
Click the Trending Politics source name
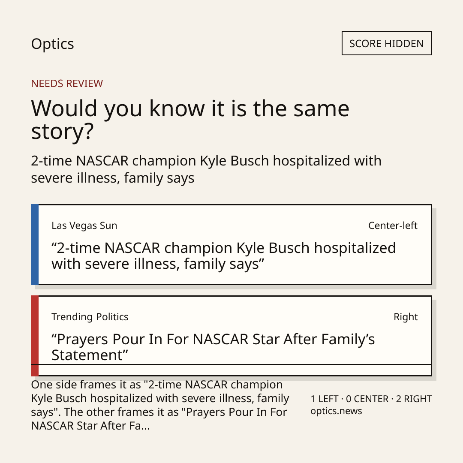[90, 317]
